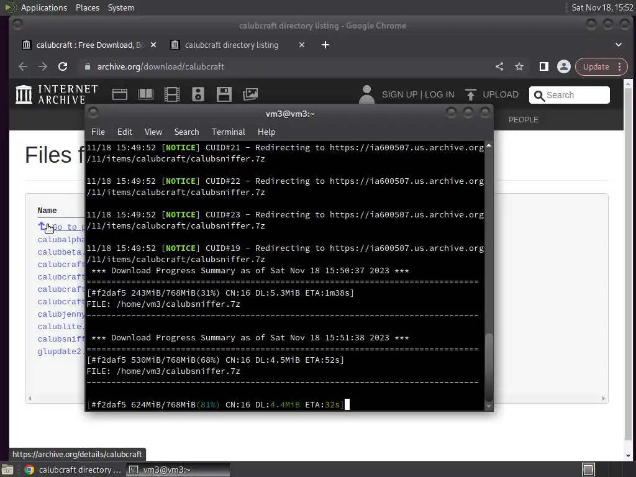The image size is (636, 477).
Task: Click the upload arrow icon
Action: (x=471, y=94)
